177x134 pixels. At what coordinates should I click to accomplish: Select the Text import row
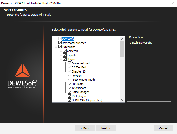tap(79, 88)
